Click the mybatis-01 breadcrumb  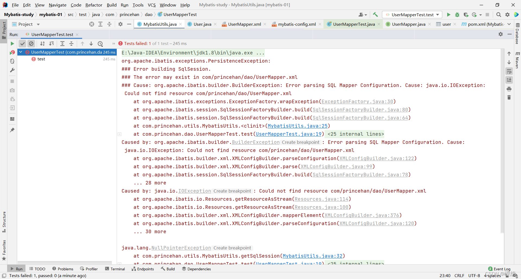51,14
